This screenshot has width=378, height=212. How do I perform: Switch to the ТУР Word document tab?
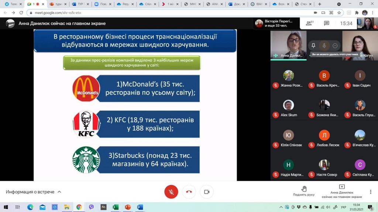coord(79,4)
